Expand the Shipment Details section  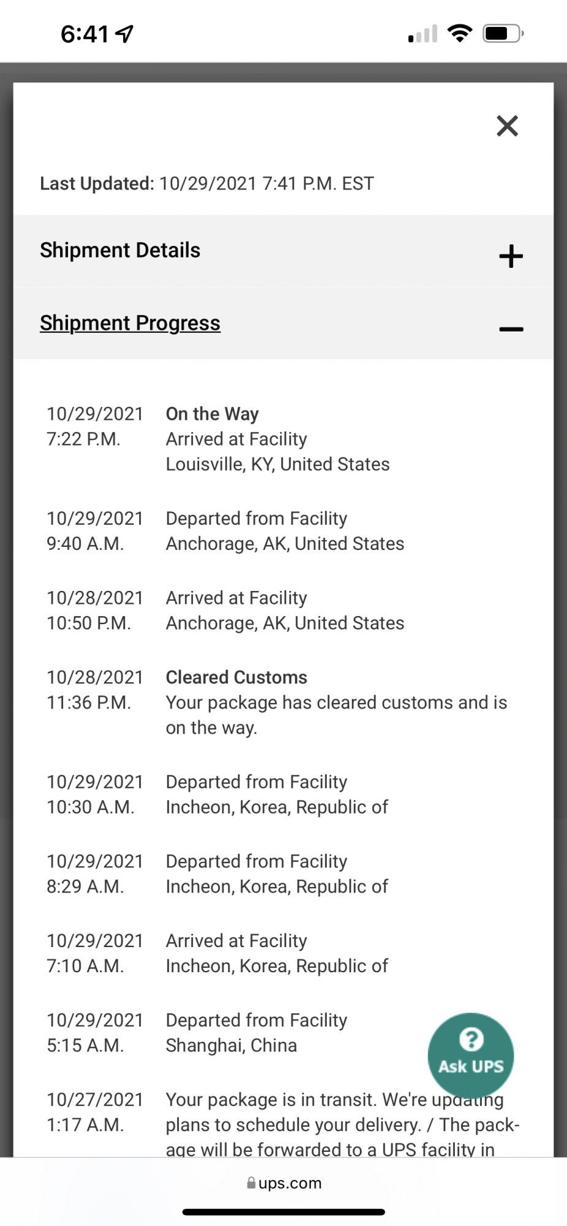pyautogui.click(x=511, y=256)
